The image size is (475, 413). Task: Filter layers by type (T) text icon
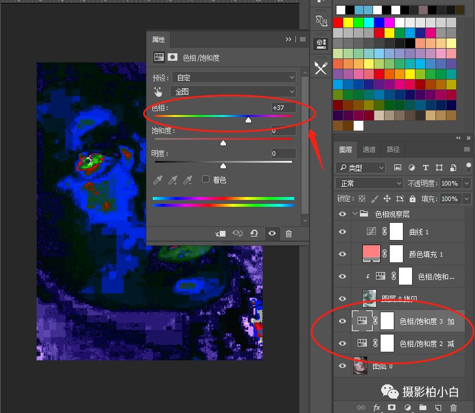[x=425, y=168]
